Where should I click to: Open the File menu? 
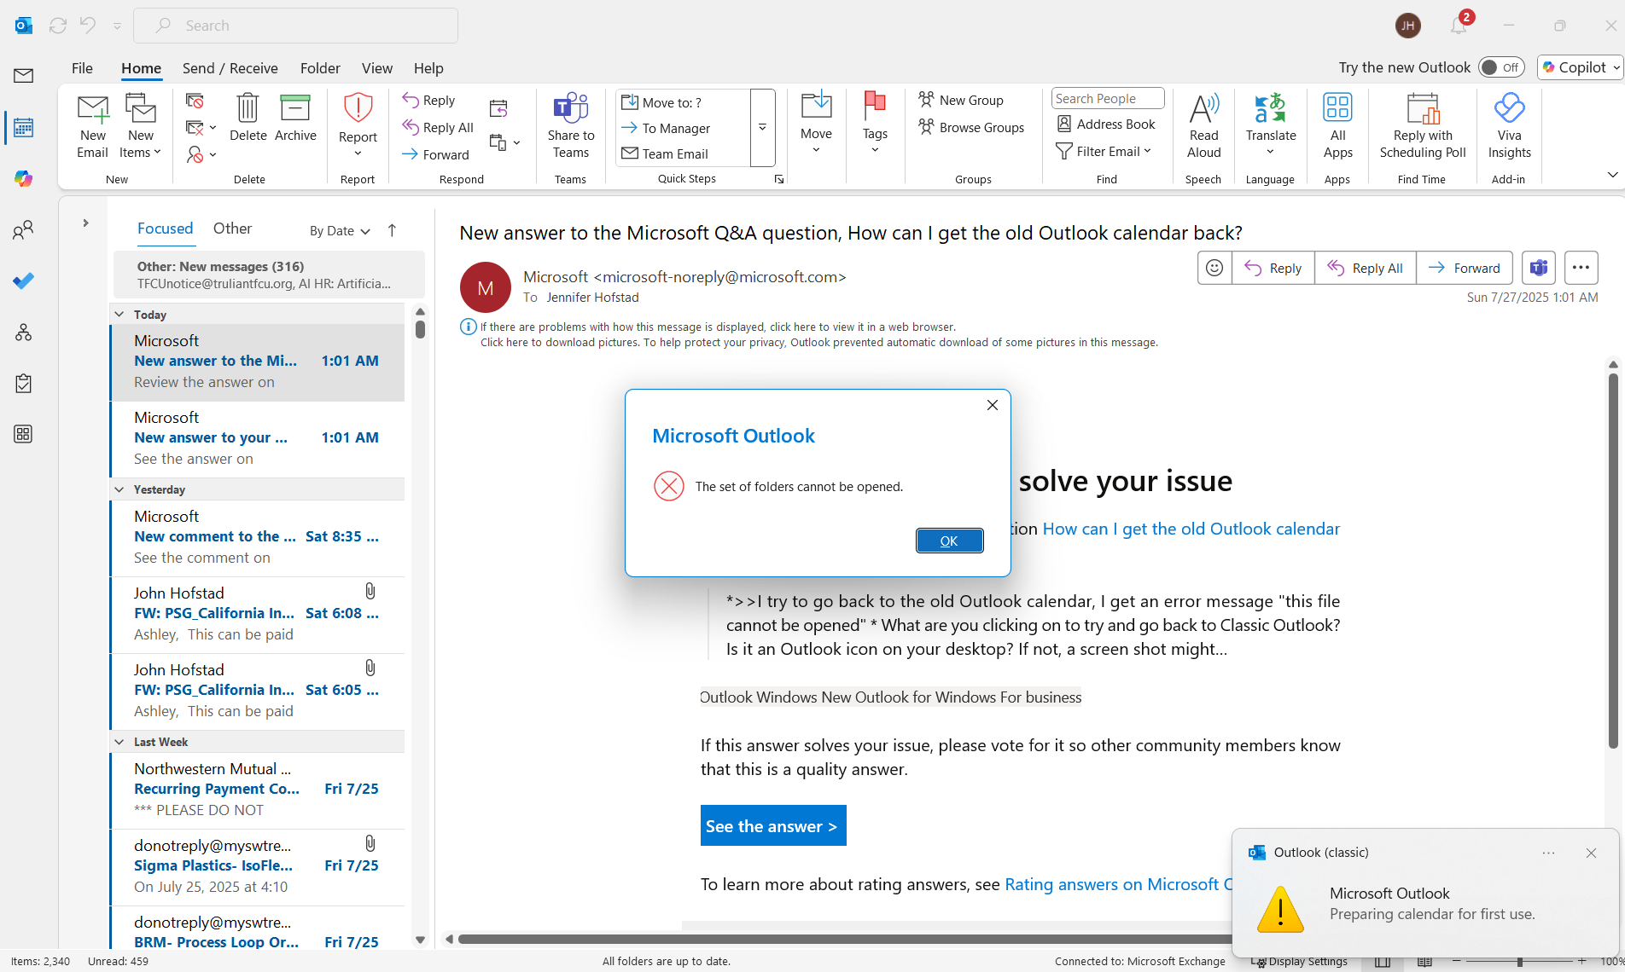tap(82, 68)
